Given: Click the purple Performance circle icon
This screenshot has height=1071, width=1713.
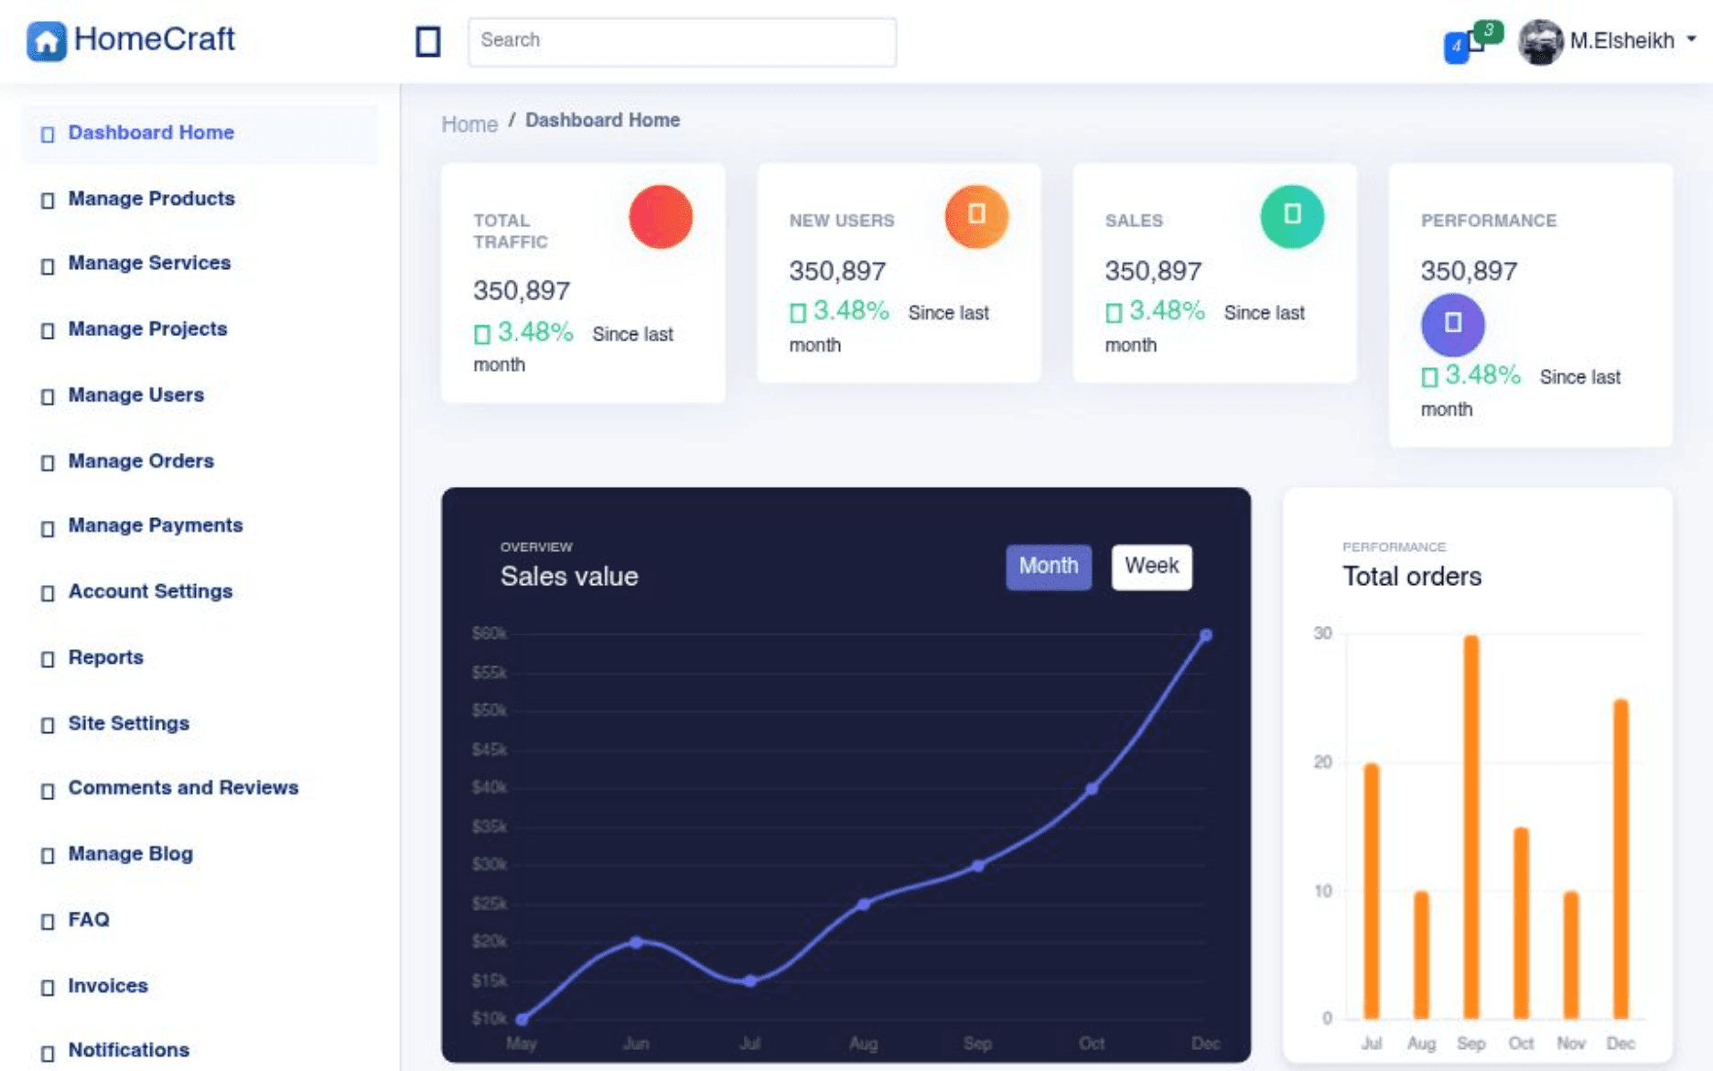Looking at the screenshot, I should click(x=1452, y=324).
